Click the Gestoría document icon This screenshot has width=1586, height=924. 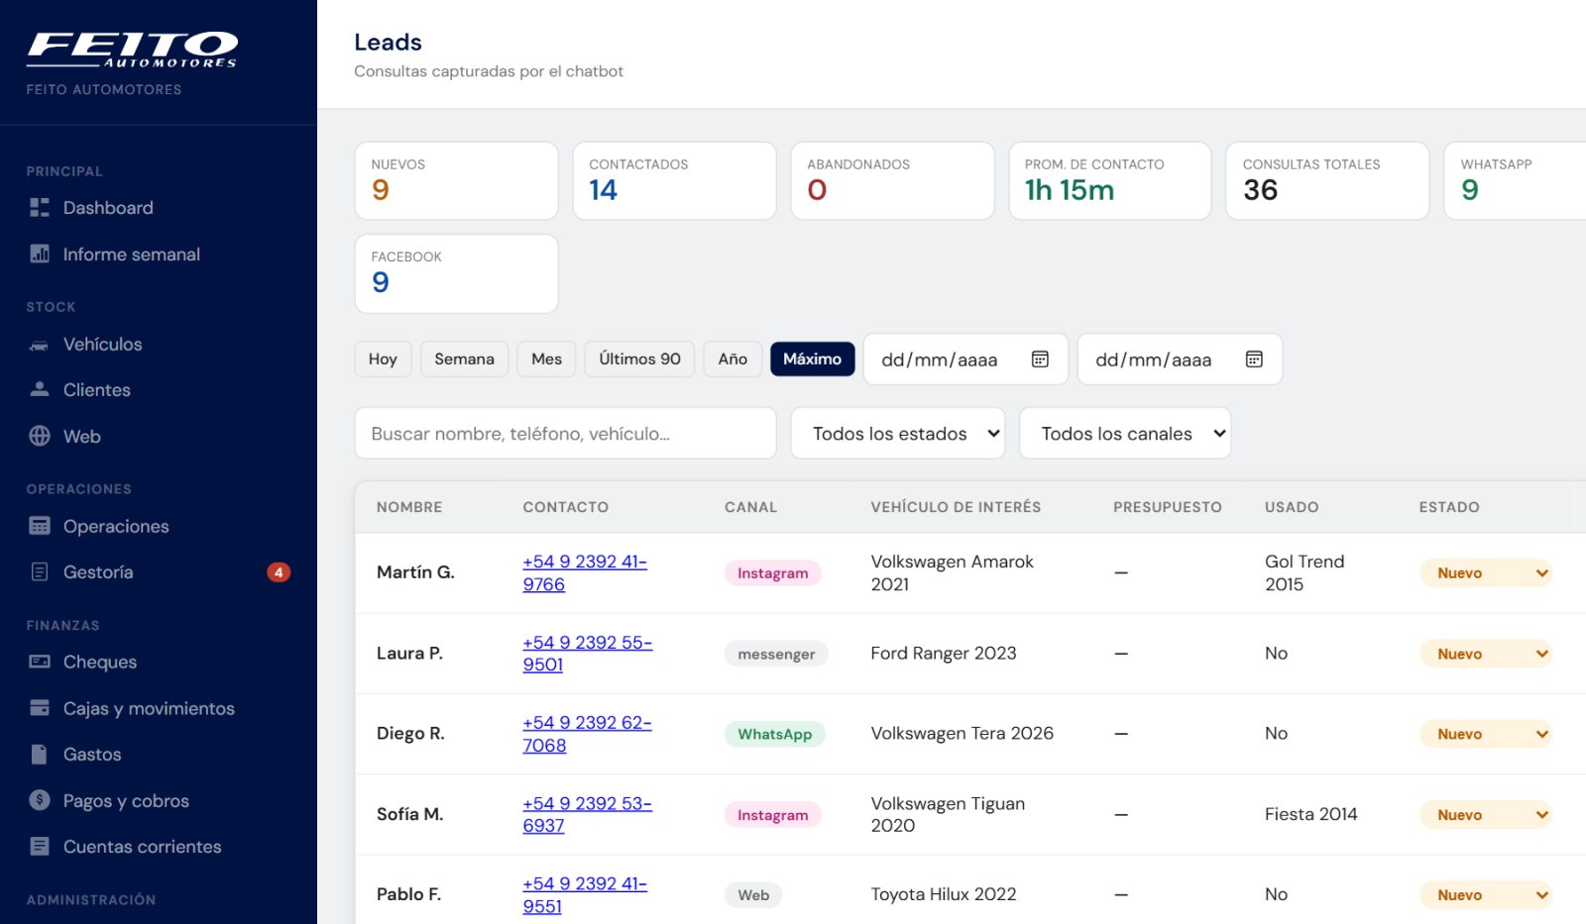tap(40, 572)
